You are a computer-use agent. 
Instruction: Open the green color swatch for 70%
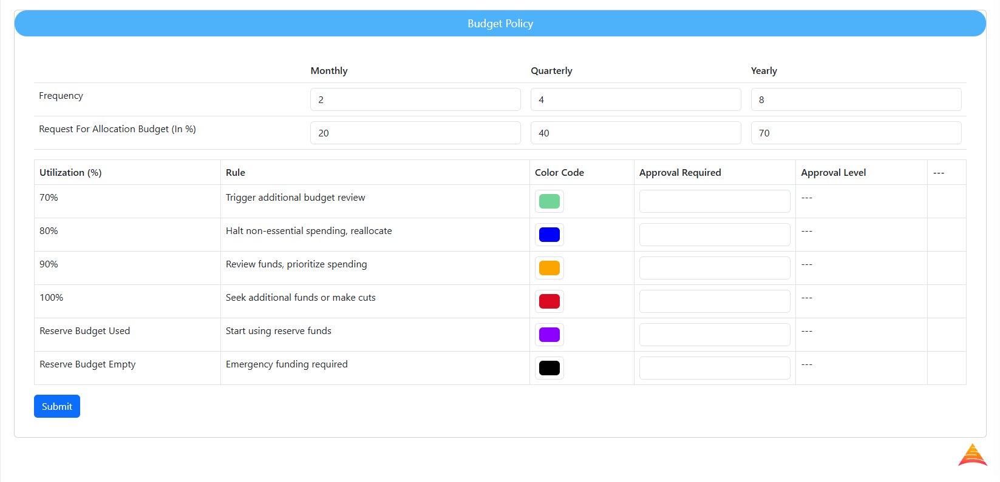coord(549,201)
